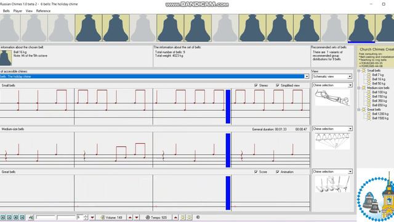Click the bell tower logo image
Screen dimensions: 394x222
[x=376, y=195]
